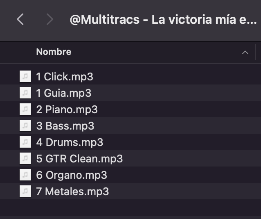This screenshot has height=219, width=261.
Task: Toggle sort order with the chevron arrow
Action: pyautogui.click(x=245, y=52)
